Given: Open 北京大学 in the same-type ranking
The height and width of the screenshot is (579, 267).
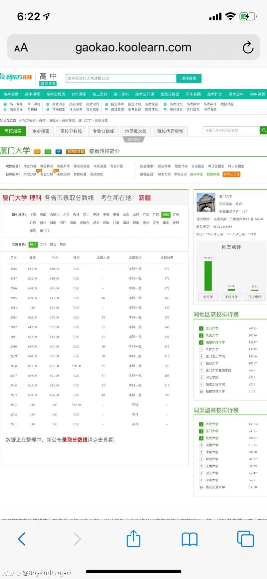Looking at the screenshot, I should [212, 438].
